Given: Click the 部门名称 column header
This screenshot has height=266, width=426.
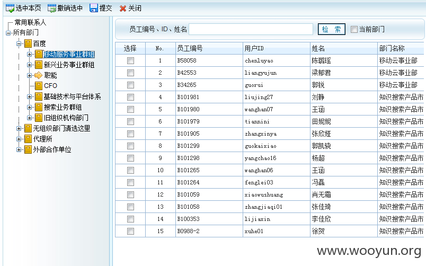Looking at the screenshot, I should 401,48.
